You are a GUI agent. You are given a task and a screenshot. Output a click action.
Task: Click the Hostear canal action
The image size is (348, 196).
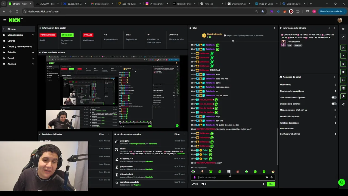[x=287, y=128]
